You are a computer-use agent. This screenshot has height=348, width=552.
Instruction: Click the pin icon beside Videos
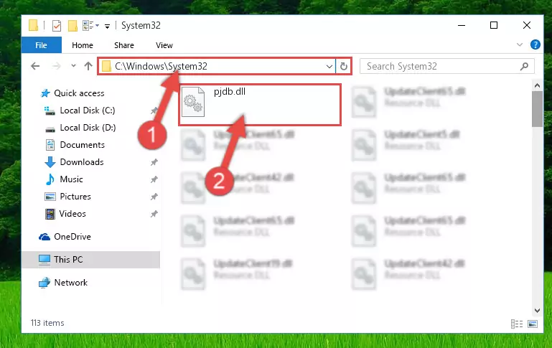(154, 214)
